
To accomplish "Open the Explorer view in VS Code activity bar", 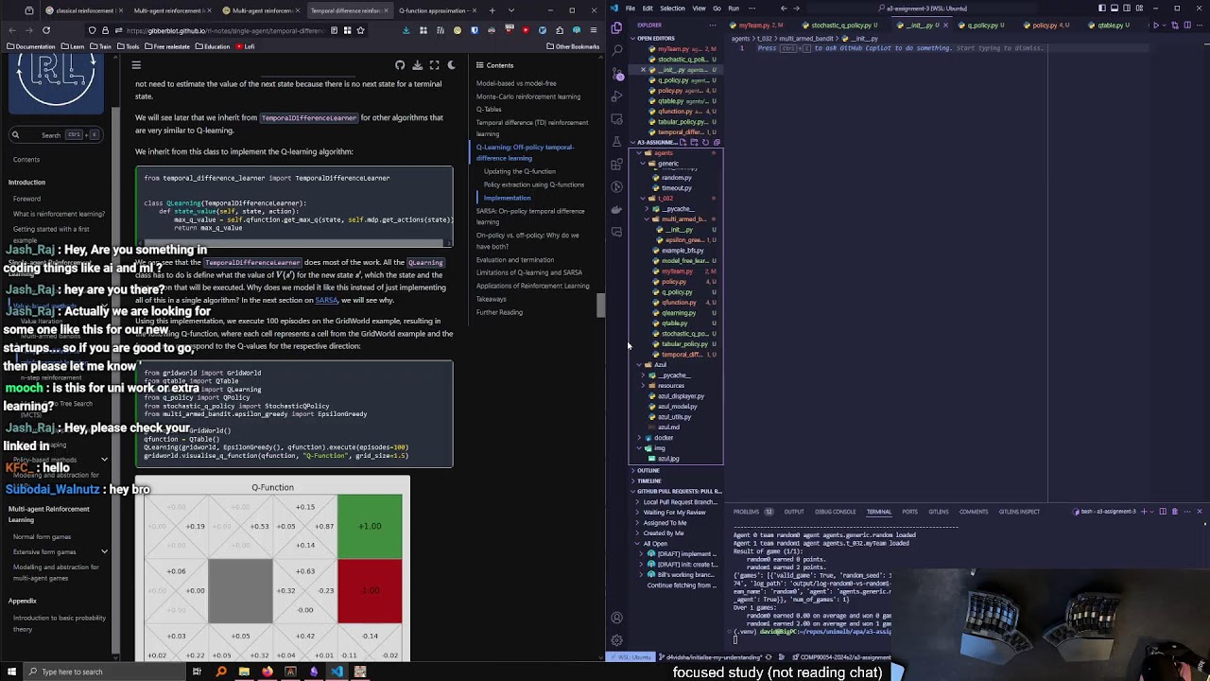I will [x=617, y=28].
